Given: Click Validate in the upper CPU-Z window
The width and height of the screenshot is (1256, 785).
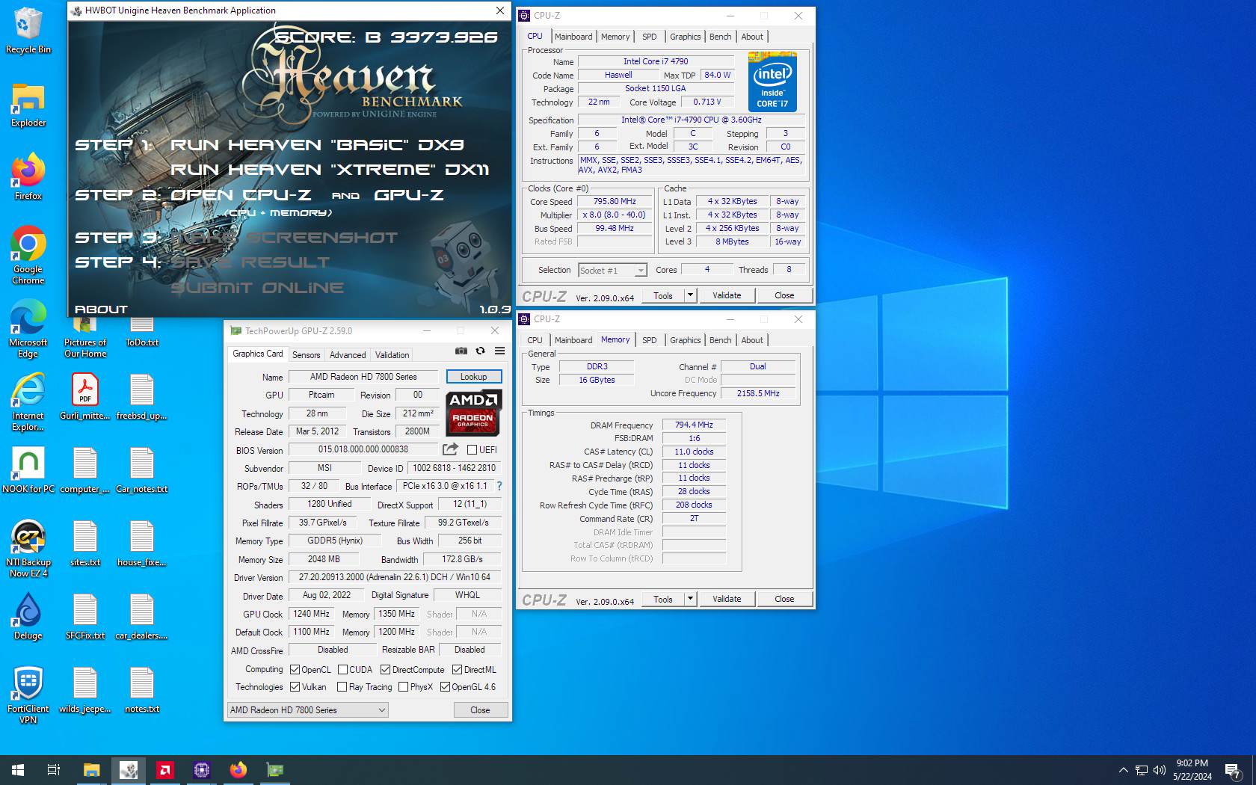Looking at the screenshot, I should [727, 295].
